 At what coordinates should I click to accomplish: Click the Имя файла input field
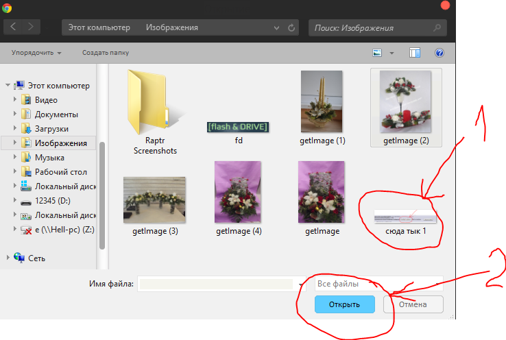click(x=216, y=284)
